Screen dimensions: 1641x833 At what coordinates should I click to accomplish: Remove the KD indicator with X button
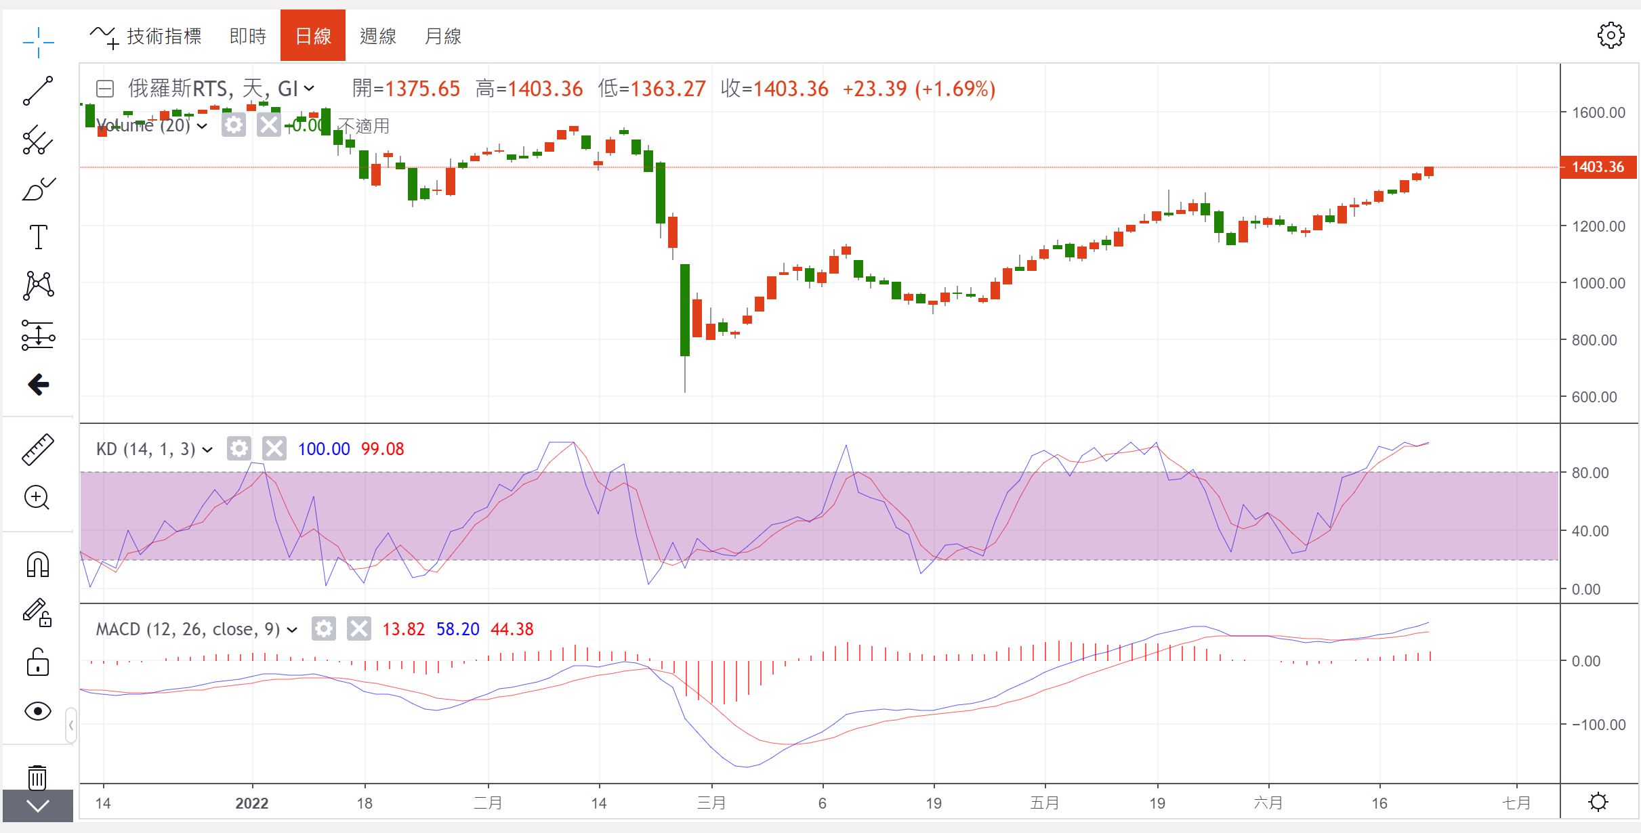click(274, 449)
